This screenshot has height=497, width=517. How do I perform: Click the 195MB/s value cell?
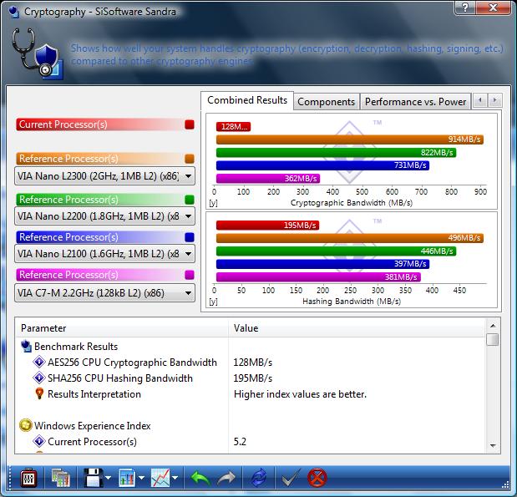(x=253, y=378)
